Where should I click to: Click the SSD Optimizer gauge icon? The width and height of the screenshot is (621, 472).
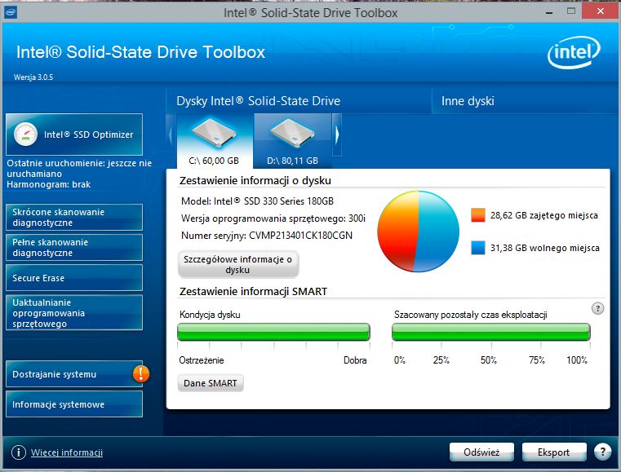point(25,135)
